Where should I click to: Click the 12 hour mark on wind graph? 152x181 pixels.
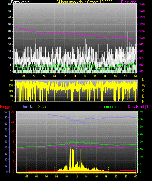[75, 76]
